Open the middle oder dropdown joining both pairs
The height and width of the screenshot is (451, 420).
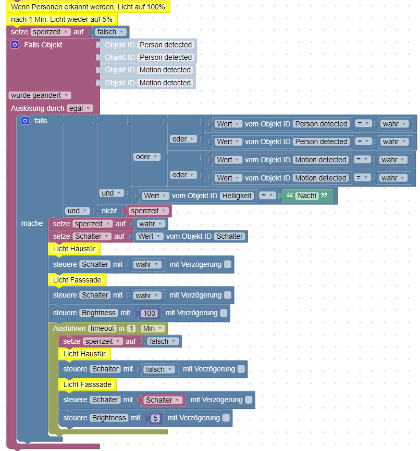coord(146,157)
